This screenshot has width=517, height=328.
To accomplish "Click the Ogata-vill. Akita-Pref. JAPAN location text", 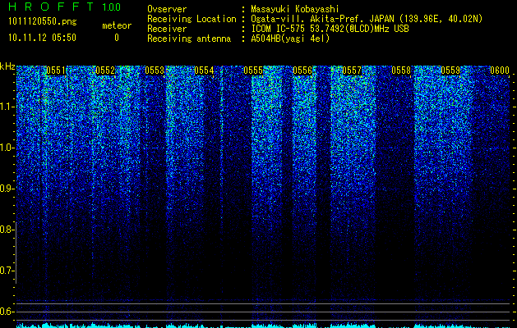I will point(367,20).
